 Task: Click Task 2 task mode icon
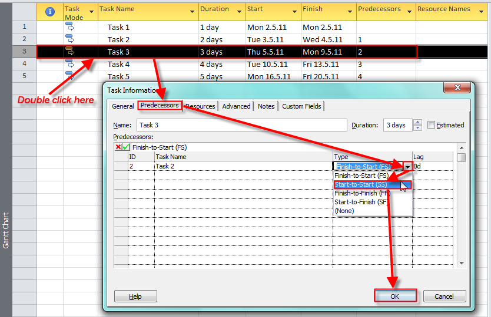click(x=69, y=39)
